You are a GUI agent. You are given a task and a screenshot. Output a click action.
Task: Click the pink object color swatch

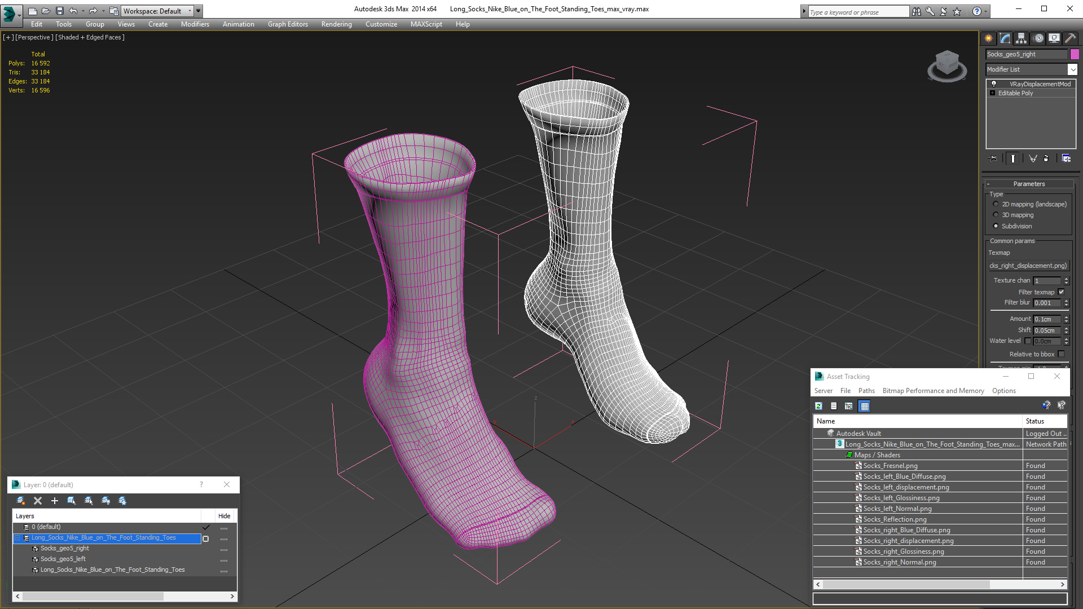point(1075,54)
